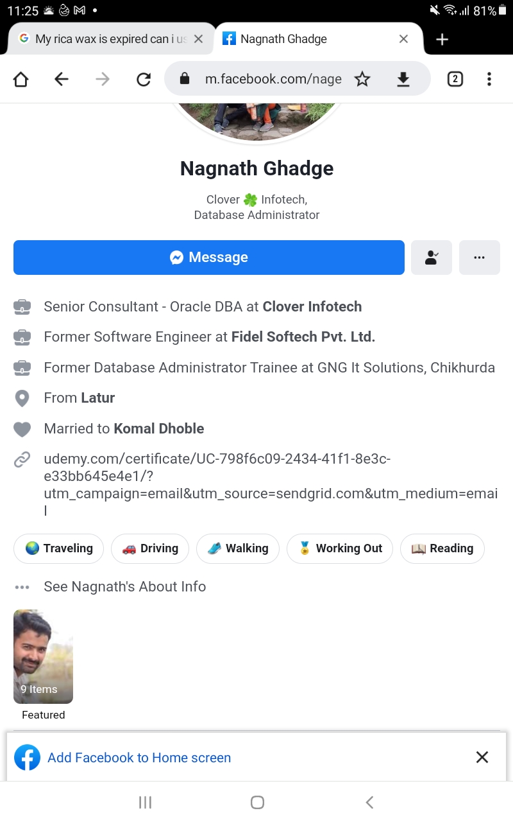513x822 pixels.
Task: Bookmark page with the star icon
Action: (x=362, y=79)
